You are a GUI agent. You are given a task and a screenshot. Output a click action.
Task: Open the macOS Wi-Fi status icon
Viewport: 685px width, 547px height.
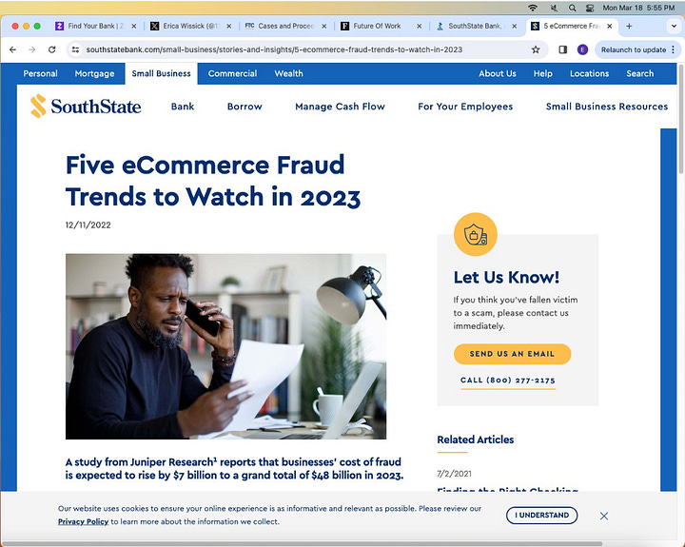(532, 8)
